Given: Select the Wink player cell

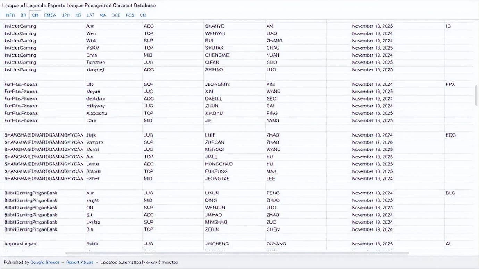Looking at the screenshot, I should click(x=114, y=41).
